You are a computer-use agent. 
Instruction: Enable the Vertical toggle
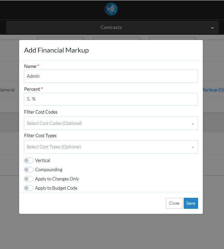click(29, 160)
